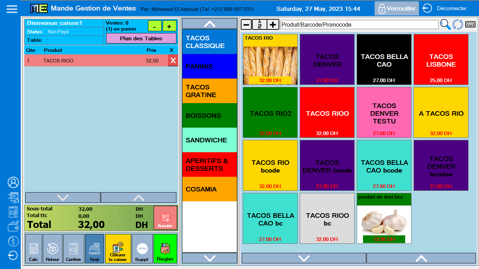Open Plan des Tables
The height and width of the screenshot is (269, 479).
click(141, 38)
